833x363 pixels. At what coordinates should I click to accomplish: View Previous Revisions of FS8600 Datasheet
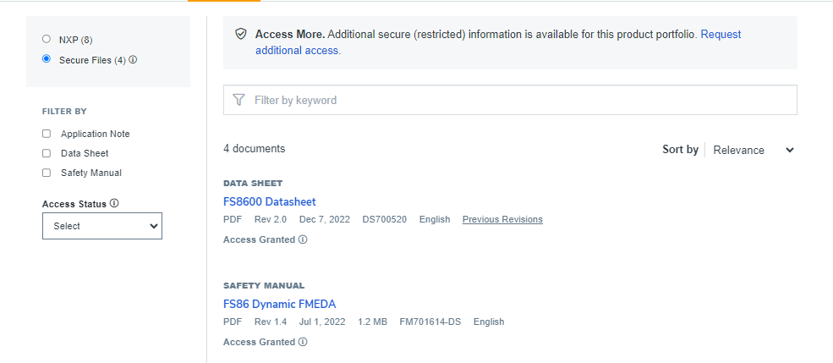pos(502,219)
